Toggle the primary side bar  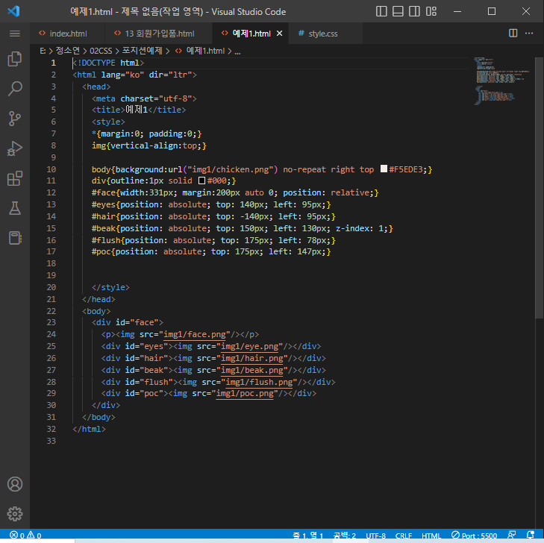[x=381, y=11]
